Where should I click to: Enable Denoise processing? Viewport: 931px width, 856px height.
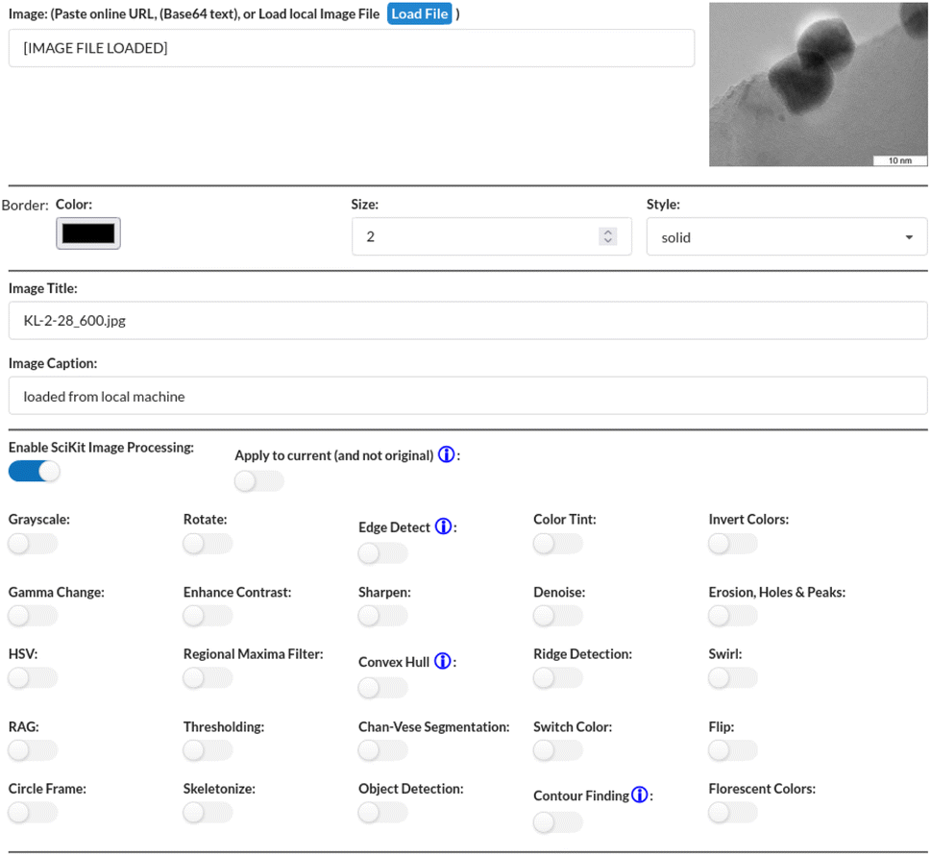click(x=556, y=615)
